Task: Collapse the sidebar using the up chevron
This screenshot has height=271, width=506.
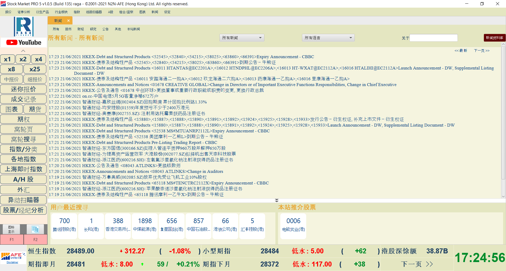Action: (x=23, y=51)
